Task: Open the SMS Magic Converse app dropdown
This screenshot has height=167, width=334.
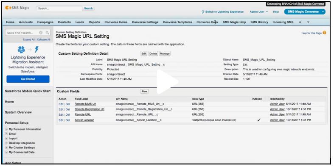Action: [323, 12]
